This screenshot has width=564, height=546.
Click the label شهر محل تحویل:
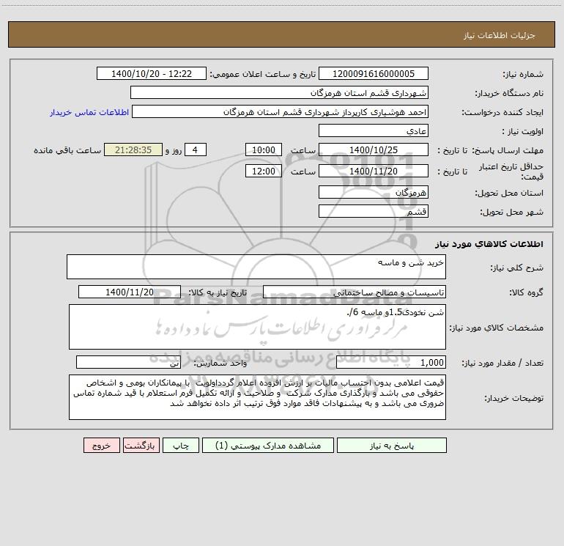click(511, 213)
